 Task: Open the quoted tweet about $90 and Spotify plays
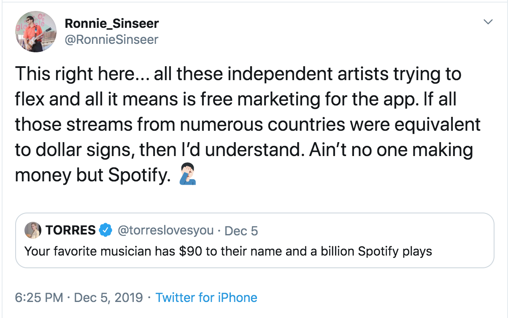tap(228, 251)
